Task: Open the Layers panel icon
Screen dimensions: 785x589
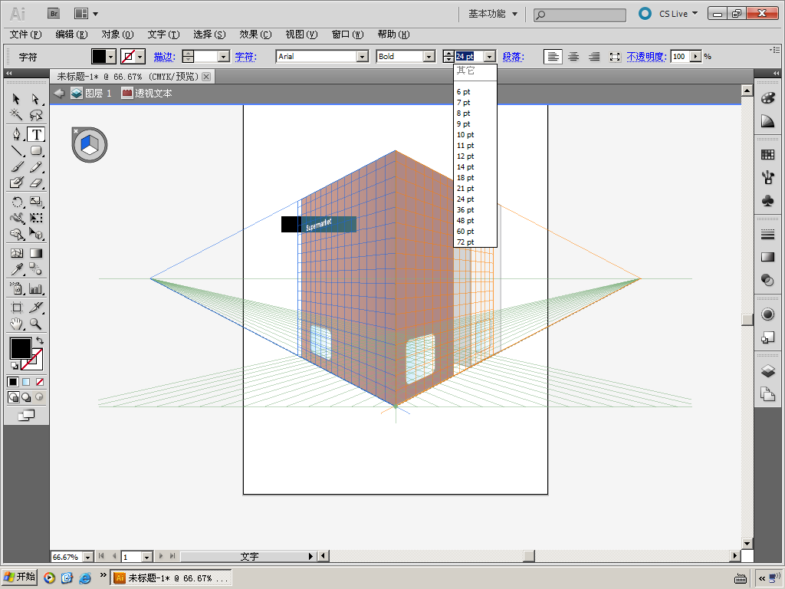Action: 767,371
